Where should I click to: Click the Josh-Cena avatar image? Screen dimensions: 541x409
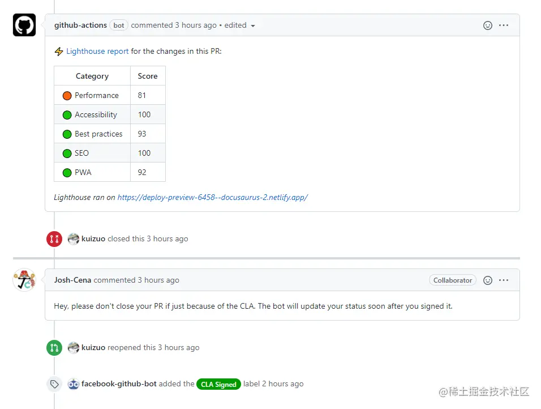point(24,280)
